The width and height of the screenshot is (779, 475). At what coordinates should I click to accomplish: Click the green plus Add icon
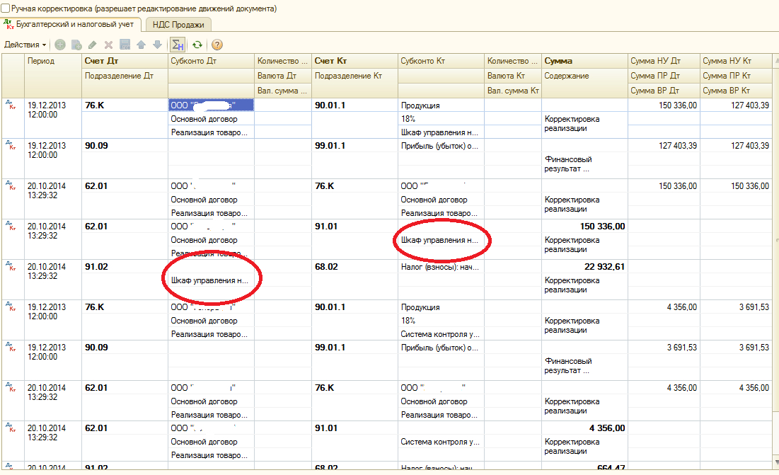[60, 45]
